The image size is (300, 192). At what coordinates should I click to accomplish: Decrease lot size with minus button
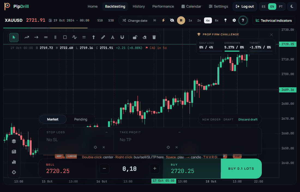(104, 169)
